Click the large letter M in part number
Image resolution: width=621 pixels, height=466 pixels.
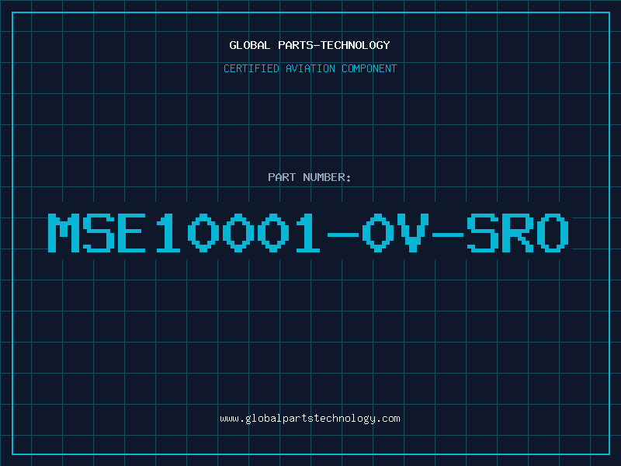(64, 233)
